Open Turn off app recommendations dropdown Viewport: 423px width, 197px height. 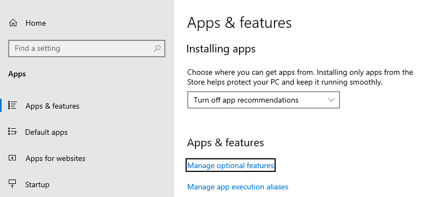(263, 100)
